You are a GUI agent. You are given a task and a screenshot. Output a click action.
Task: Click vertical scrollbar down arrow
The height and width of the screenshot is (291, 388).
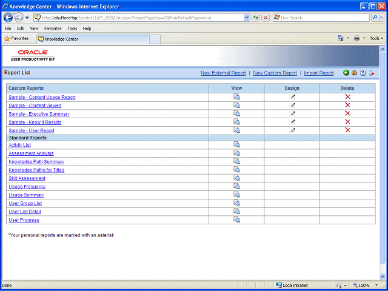pyautogui.click(x=382, y=276)
